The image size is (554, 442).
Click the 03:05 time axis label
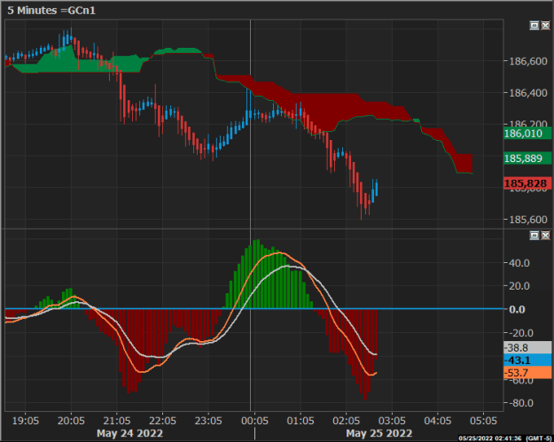[x=392, y=421]
